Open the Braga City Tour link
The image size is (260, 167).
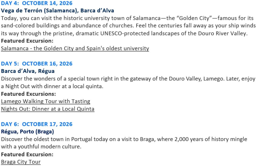point(21,162)
